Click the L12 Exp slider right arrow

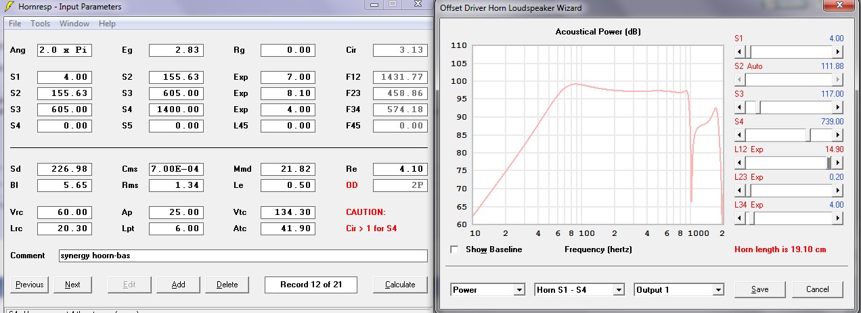tap(838, 163)
